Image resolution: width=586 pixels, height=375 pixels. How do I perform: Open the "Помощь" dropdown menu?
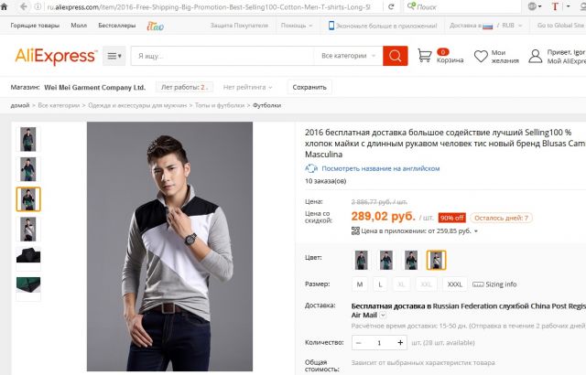click(296, 26)
